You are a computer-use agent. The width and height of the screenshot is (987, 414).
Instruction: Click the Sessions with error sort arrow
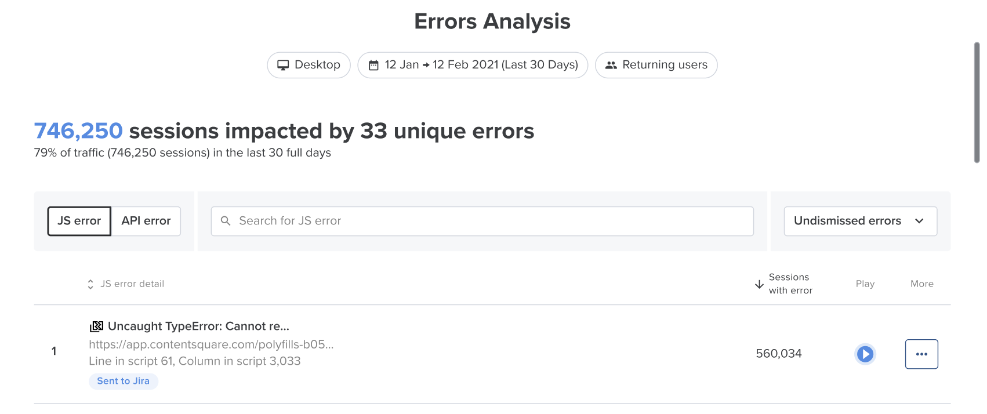coord(759,284)
